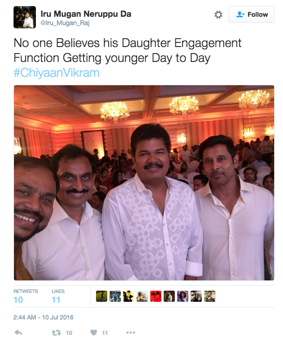Follow the Iru Mugan Neruppu Da account
This screenshot has width=283, height=347.
point(251,14)
